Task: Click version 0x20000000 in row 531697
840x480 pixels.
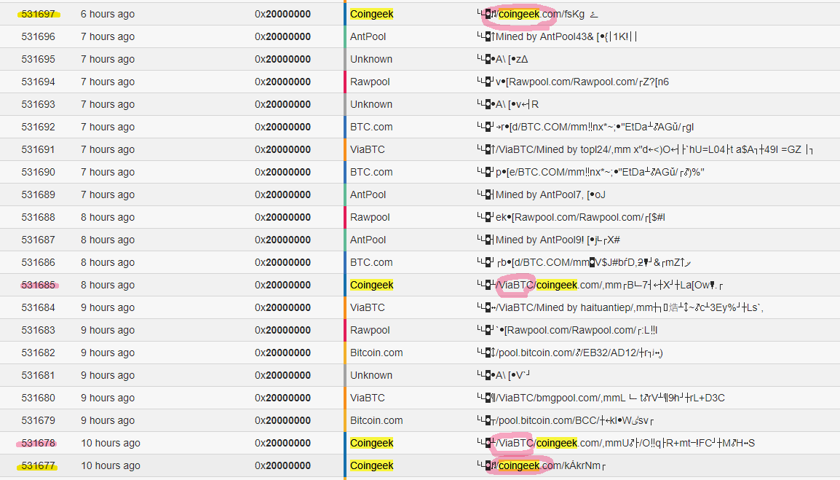Action: pyautogui.click(x=283, y=14)
